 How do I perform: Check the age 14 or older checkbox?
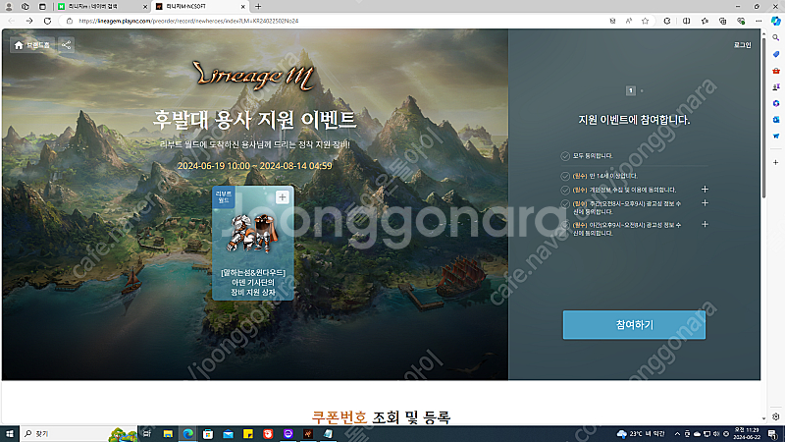pyautogui.click(x=565, y=177)
